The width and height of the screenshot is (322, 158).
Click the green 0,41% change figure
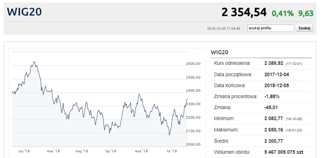pos(283,13)
